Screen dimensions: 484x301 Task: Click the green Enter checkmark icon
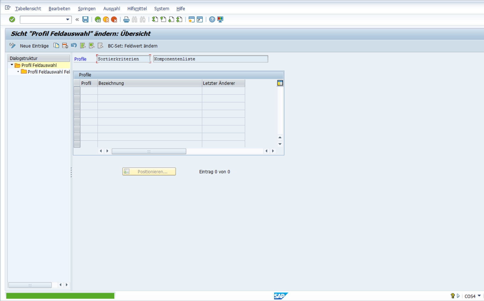click(x=12, y=19)
